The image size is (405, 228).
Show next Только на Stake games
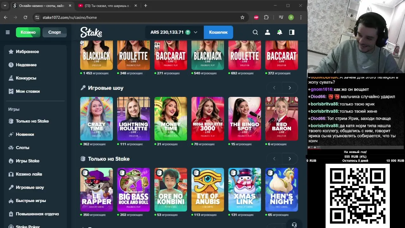click(290, 159)
